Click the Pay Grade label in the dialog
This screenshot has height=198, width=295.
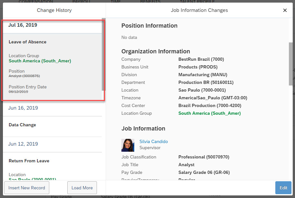coord(132,173)
